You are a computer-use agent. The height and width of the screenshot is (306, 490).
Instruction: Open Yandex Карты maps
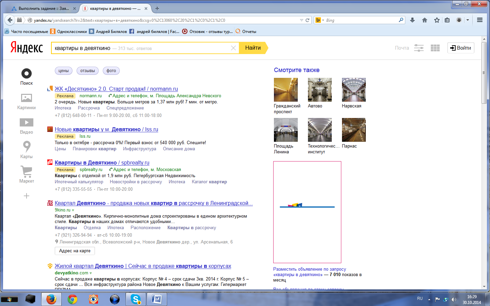click(x=27, y=150)
